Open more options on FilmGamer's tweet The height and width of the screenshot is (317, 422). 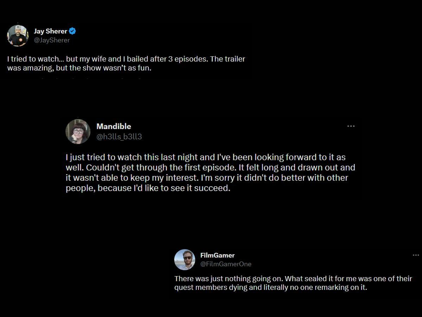(416, 255)
